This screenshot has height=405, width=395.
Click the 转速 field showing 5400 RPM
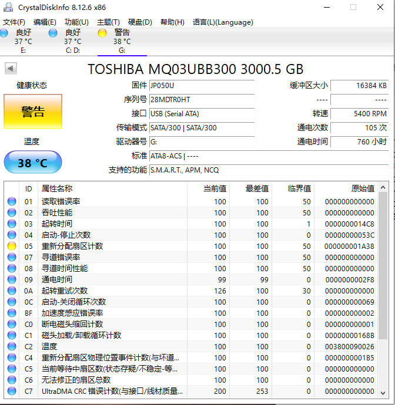point(360,114)
